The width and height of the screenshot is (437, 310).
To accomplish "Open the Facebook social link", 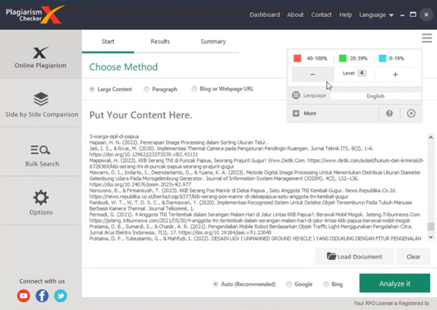I will point(42,296).
